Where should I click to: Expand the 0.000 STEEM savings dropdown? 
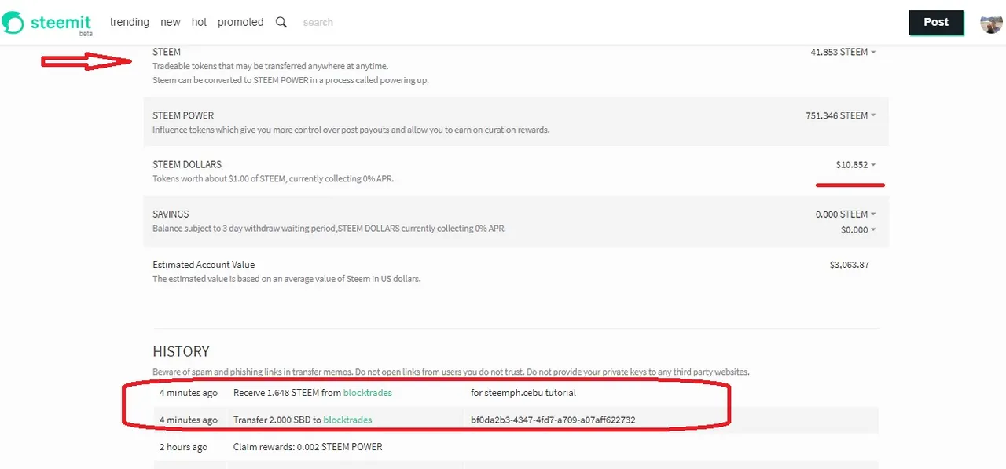point(846,214)
